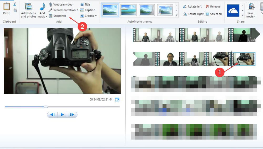Click the Save movie icon
Viewport: 263px width, 149px height.
[x=251, y=7]
